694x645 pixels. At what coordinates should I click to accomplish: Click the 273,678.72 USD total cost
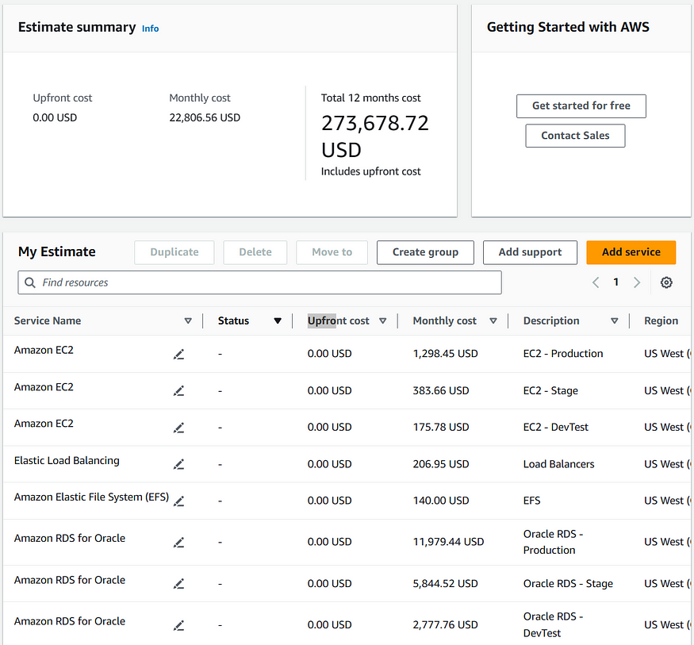(375, 136)
